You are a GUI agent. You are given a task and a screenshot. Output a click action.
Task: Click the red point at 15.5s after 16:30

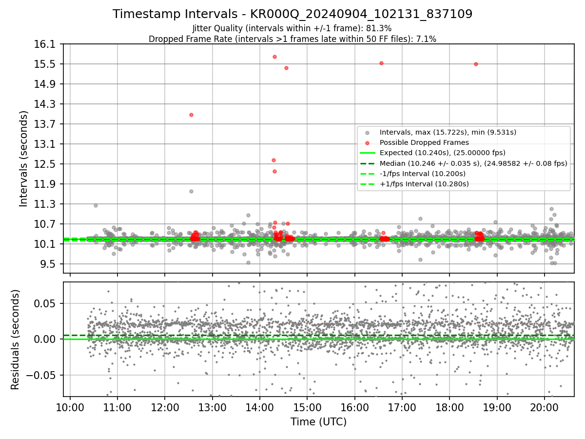(381, 63)
